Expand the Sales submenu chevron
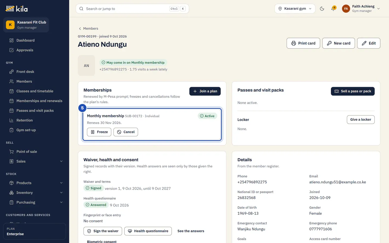Viewport: 389px width, 243px height. [61, 161]
